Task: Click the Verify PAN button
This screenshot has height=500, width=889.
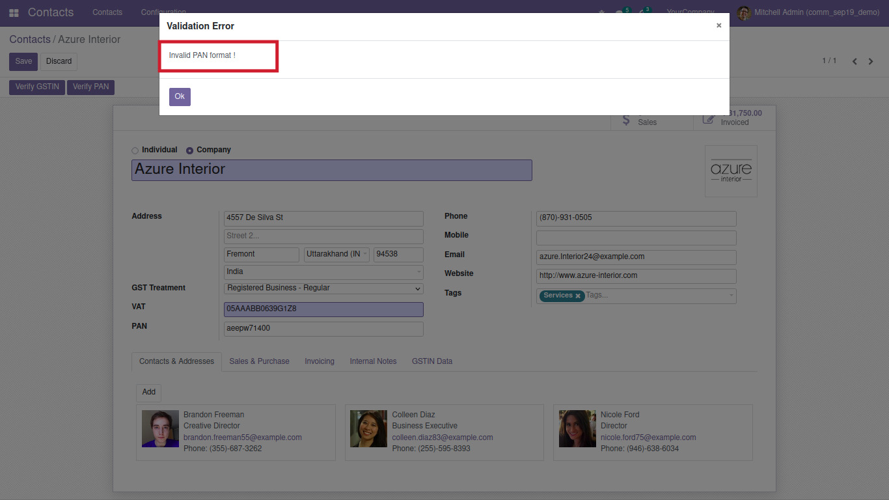Action: (90, 87)
